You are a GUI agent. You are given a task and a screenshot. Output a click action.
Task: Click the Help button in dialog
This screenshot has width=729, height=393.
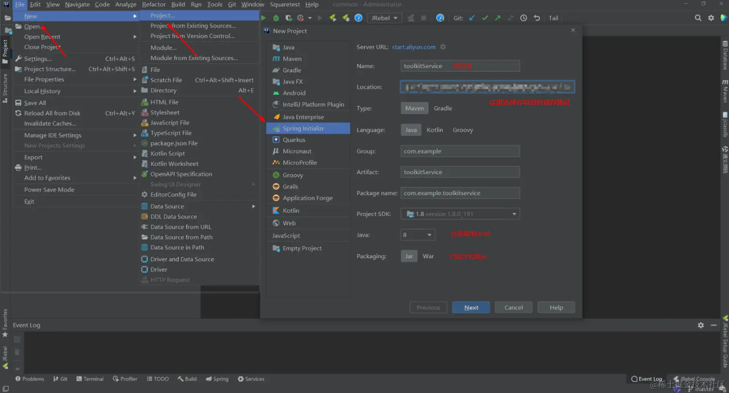click(556, 308)
